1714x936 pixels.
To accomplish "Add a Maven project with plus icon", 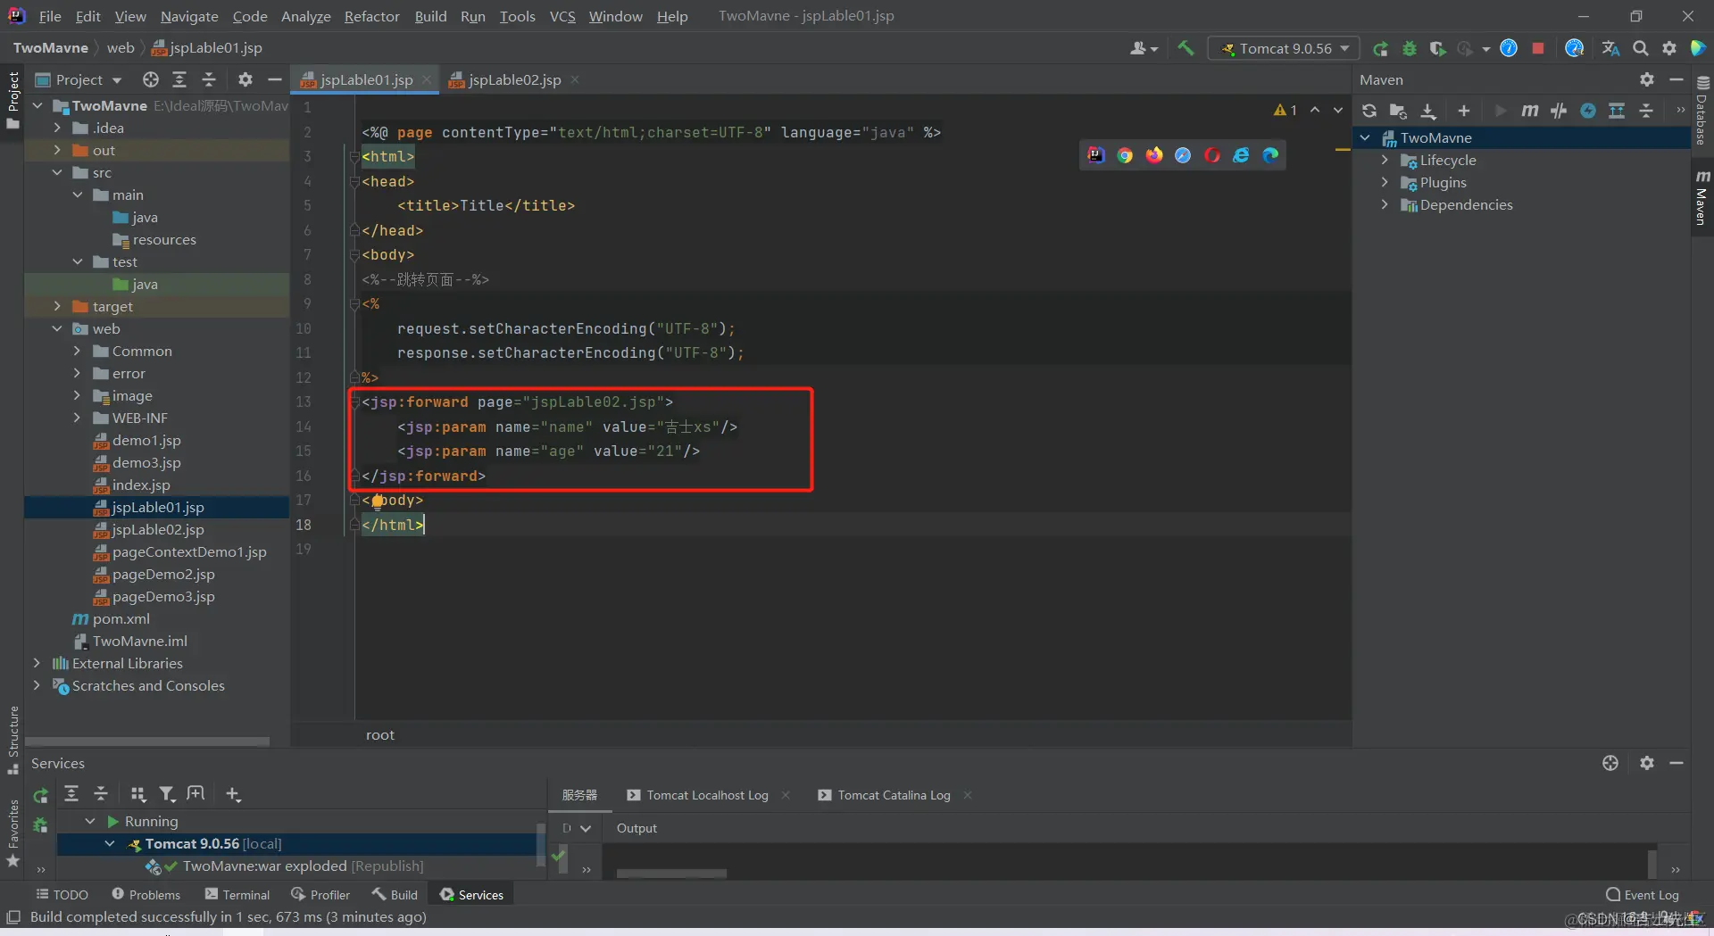I will [x=1464, y=111].
